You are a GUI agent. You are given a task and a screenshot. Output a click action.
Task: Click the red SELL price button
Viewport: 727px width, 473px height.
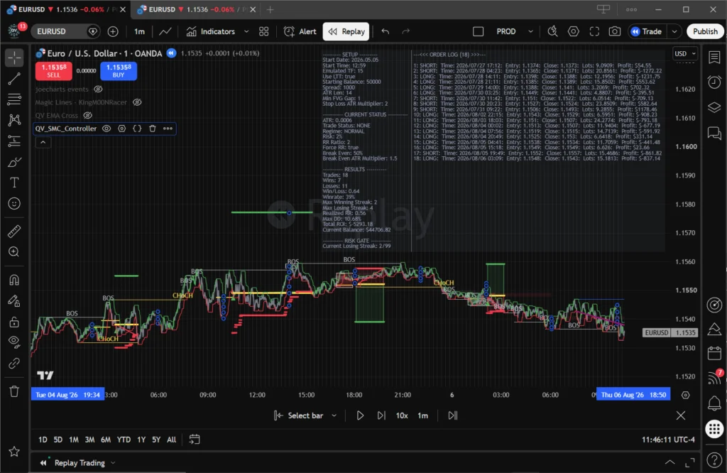pos(54,71)
